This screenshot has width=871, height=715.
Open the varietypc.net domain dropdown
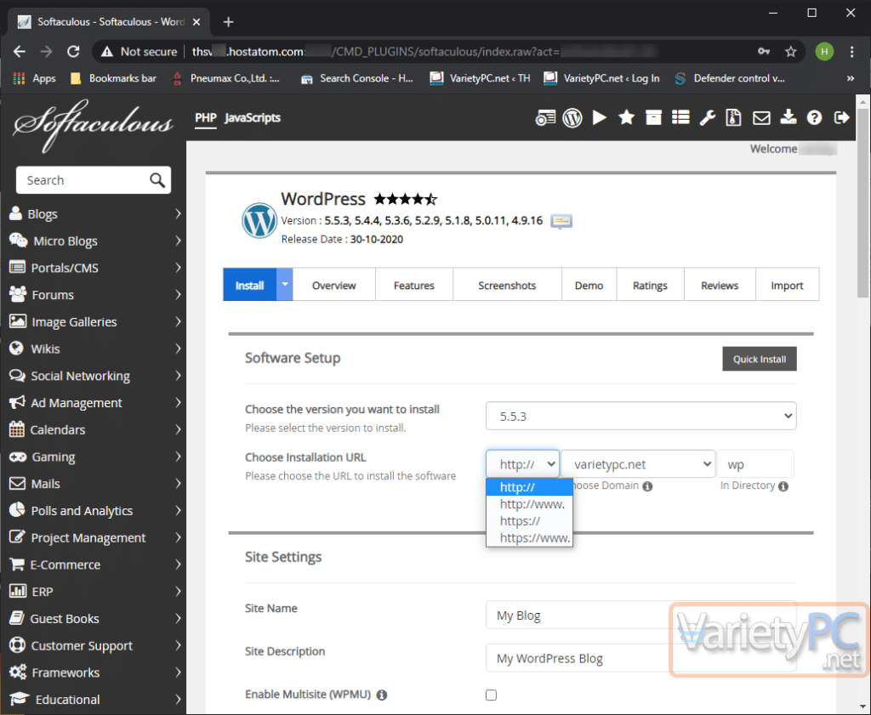(638, 463)
